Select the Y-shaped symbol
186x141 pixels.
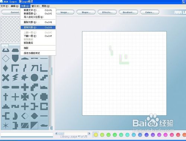coord(34,97)
